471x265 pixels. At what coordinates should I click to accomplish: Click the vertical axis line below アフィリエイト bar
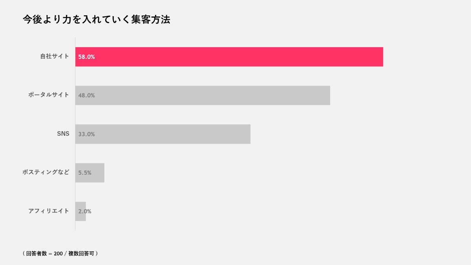75,226
